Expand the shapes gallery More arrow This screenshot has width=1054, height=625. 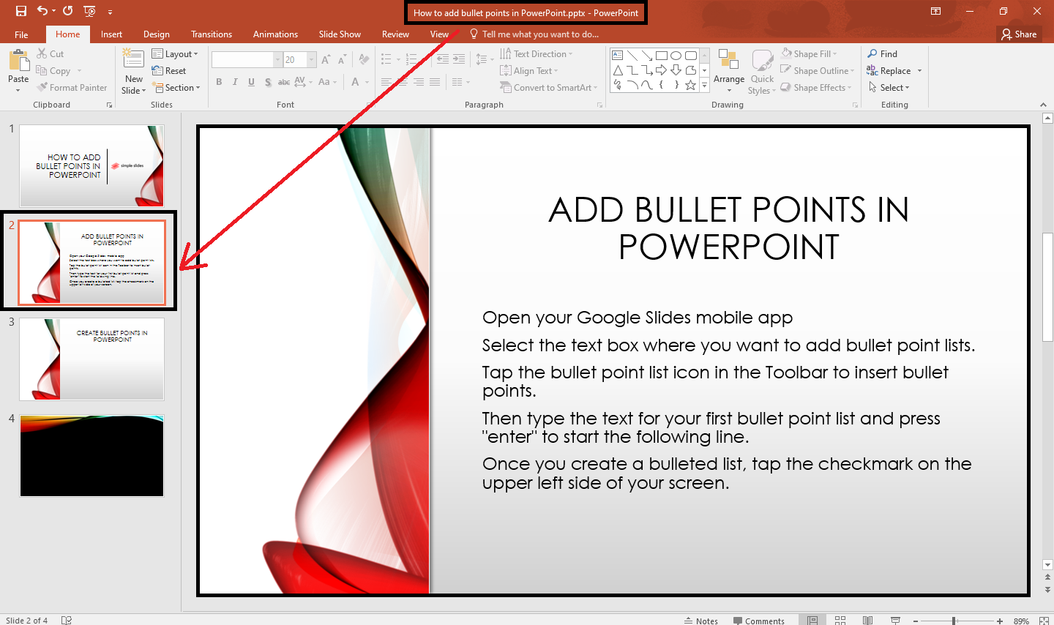[705, 86]
